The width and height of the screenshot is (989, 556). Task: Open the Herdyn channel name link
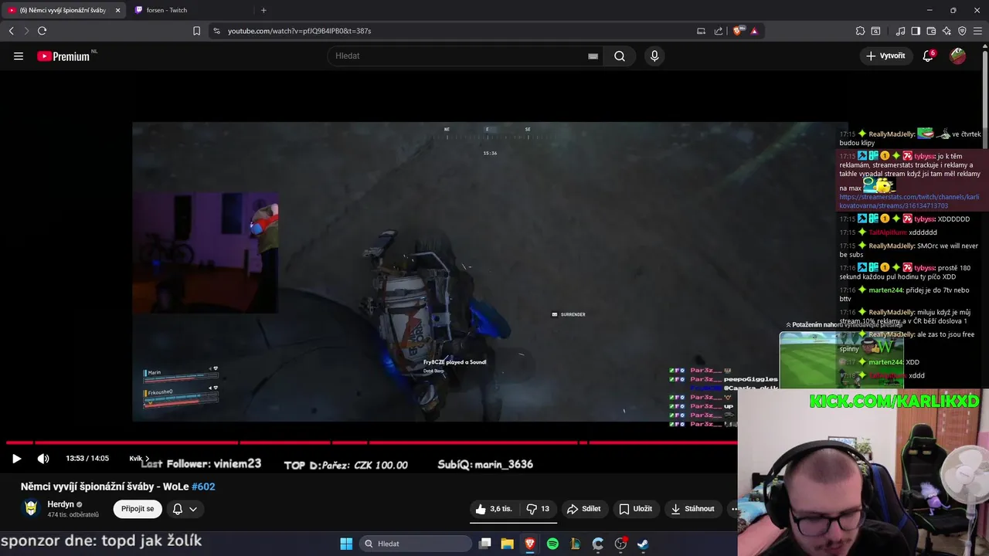pos(61,504)
